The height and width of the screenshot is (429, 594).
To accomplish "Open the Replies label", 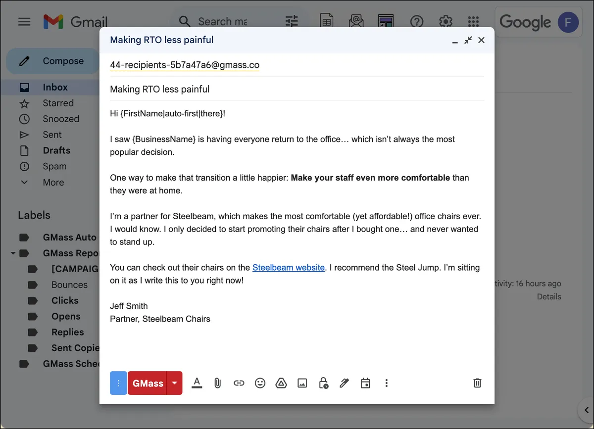I will [67, 332].
